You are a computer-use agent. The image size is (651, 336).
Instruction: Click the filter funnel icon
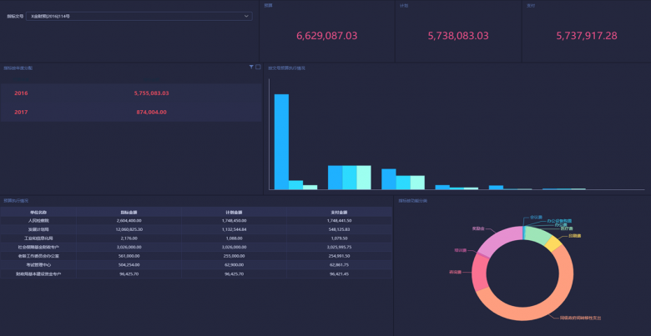coord(251,67)
